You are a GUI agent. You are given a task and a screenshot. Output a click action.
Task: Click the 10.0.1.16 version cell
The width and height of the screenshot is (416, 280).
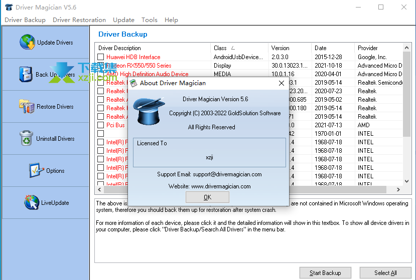283,74
